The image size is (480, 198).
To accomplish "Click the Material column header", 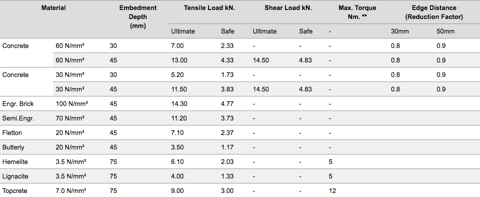I will pos(53,8).
